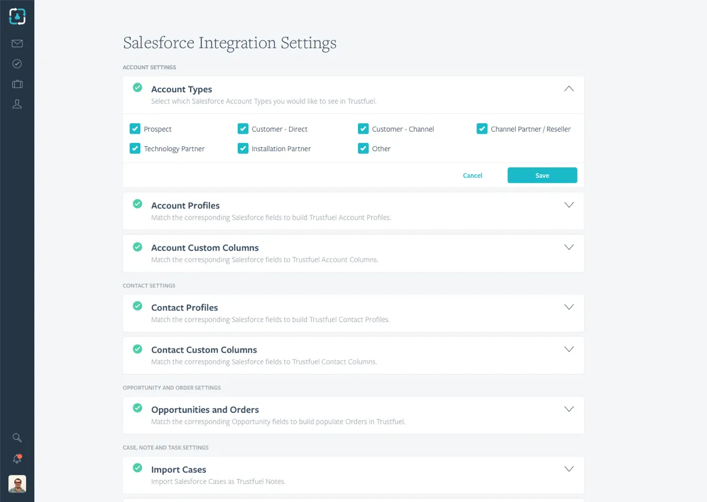Expand the Opportunities and Orders section
Screen dimensions: 707x502
[x=569, y=409]
